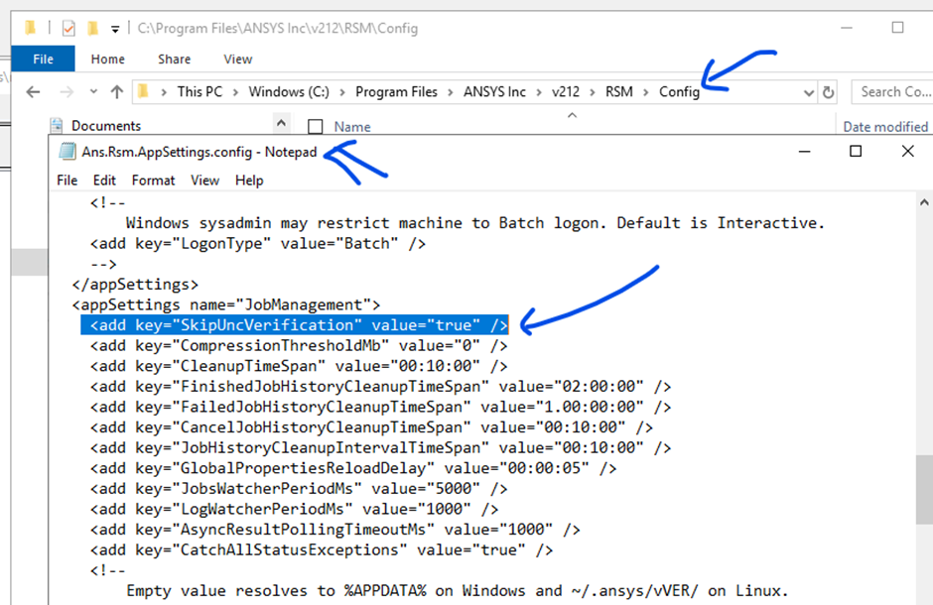The width and height of the screenshot is (933, 605).
Task: Click the CleanupTimeSpan key line
Action: (299, 366)
